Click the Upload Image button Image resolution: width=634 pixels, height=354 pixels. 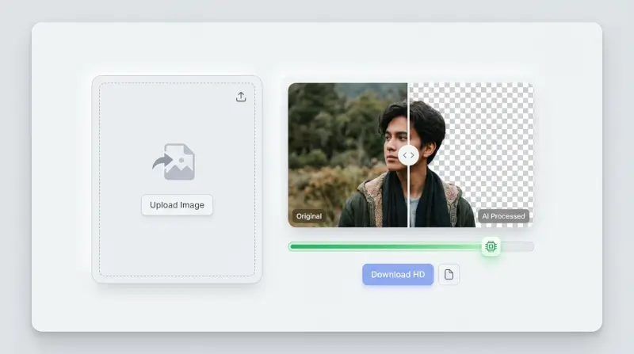pyautogui.click(x=177, y=205)
